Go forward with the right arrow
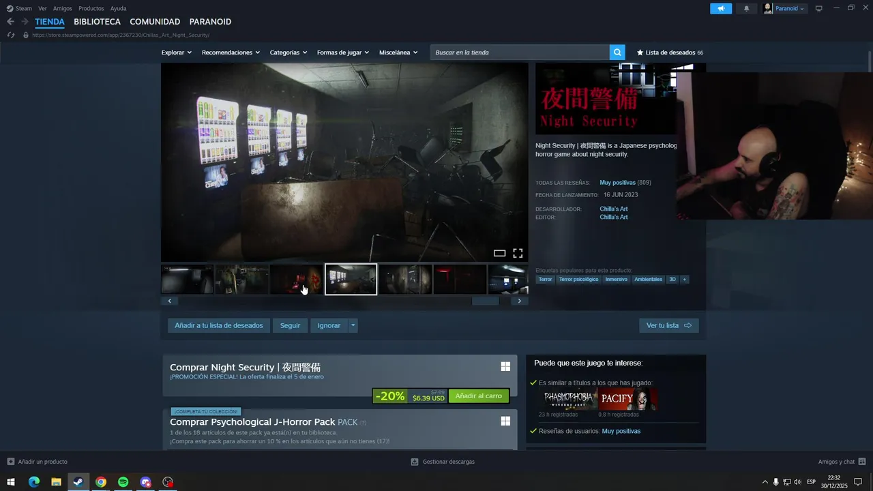Image resolution: width=873 pixels, height=491 pixels. pos(25,22)
